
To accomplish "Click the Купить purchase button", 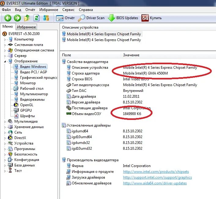I will click(152, 18).
